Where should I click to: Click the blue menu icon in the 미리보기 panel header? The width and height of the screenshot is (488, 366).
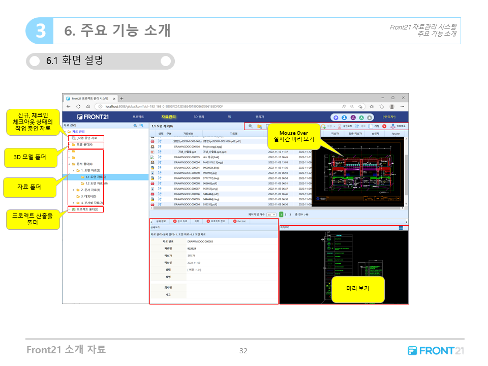point(401,228)
